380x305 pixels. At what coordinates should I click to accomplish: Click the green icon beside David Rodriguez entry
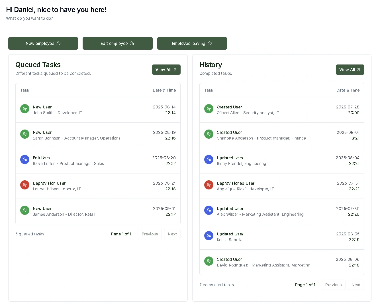click(209, 261)
